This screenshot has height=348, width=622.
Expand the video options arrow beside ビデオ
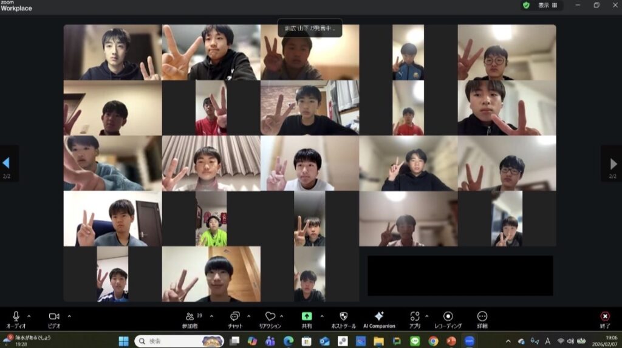pyautogui.click(x=69, y=316)
